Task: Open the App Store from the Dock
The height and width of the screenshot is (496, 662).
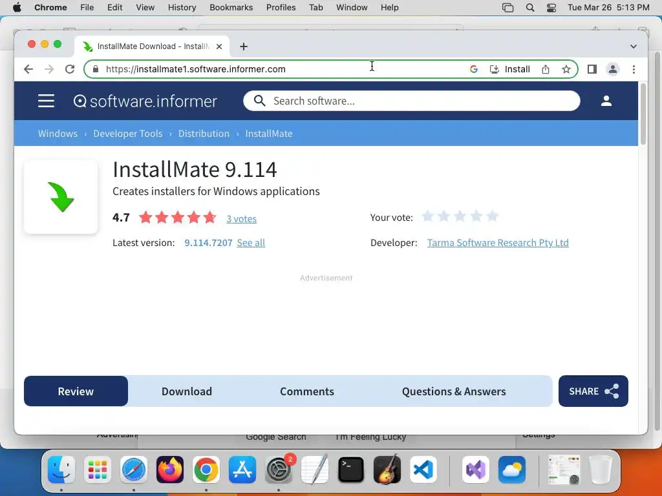Action: 242,470
